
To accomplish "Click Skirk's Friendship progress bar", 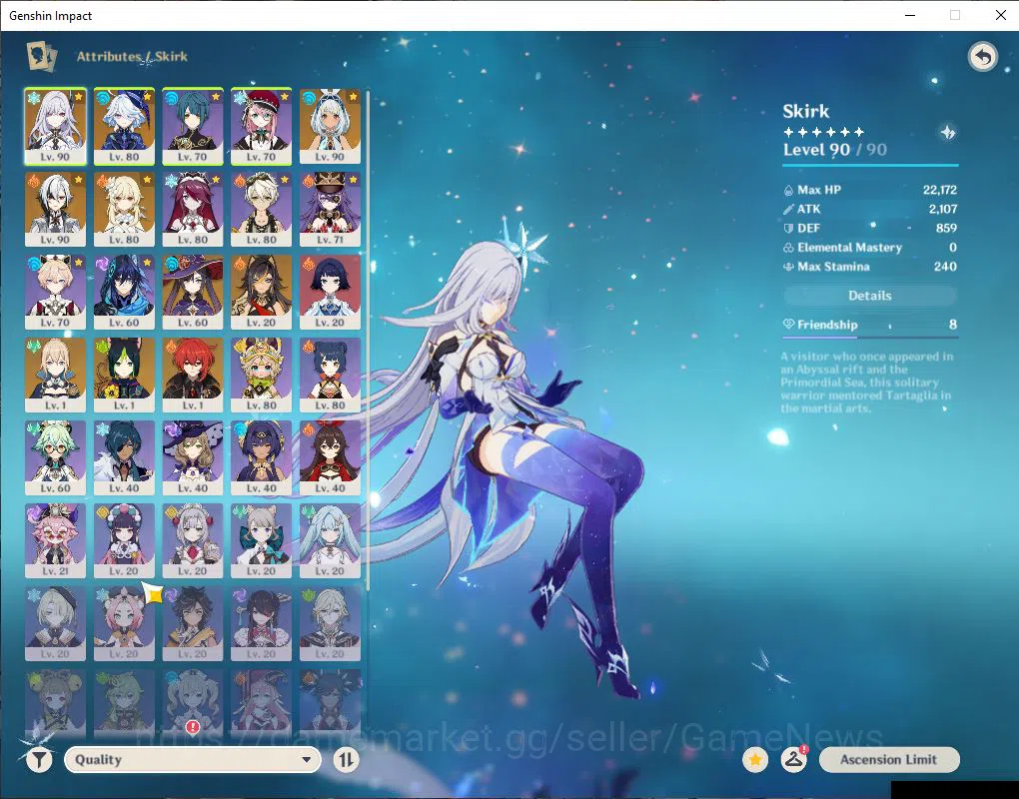I will coord(869,338).
